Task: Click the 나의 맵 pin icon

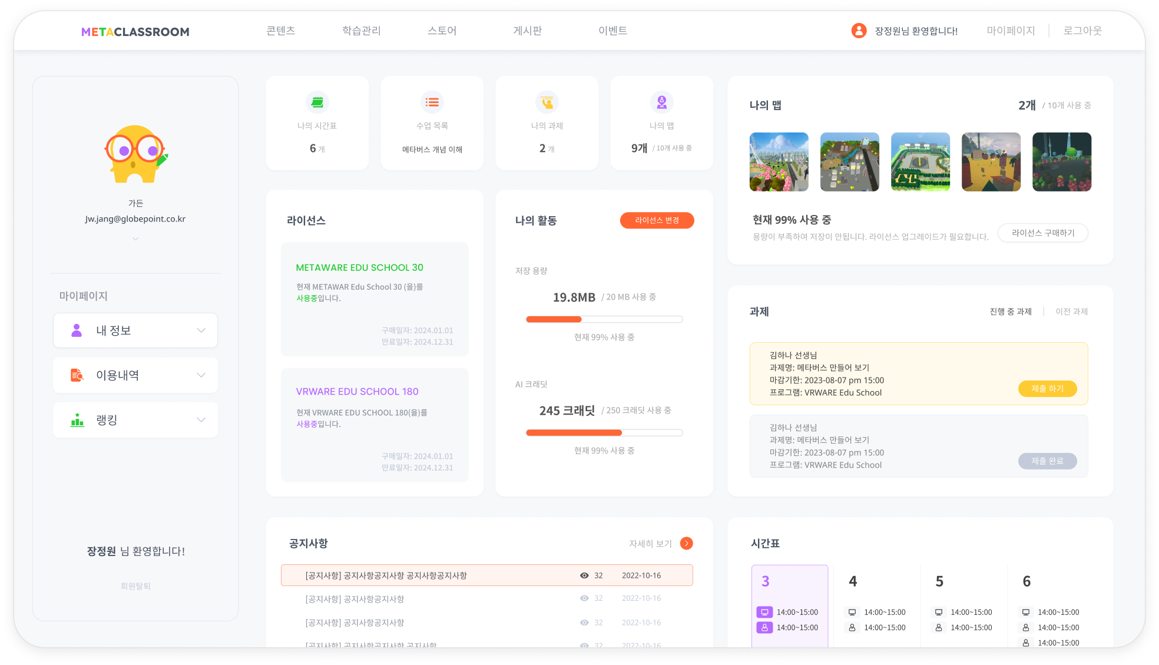Action: pos(661,102)
